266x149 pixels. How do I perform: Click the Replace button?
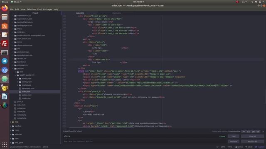(x=234, y=142)
